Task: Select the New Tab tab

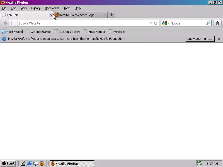Action: pos(27,15)
